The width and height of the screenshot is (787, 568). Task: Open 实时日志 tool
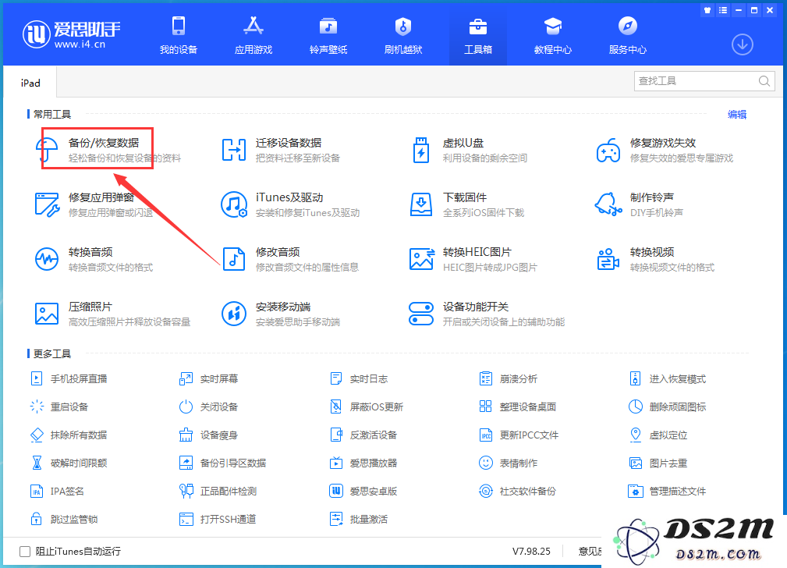[x=359, y=378]
